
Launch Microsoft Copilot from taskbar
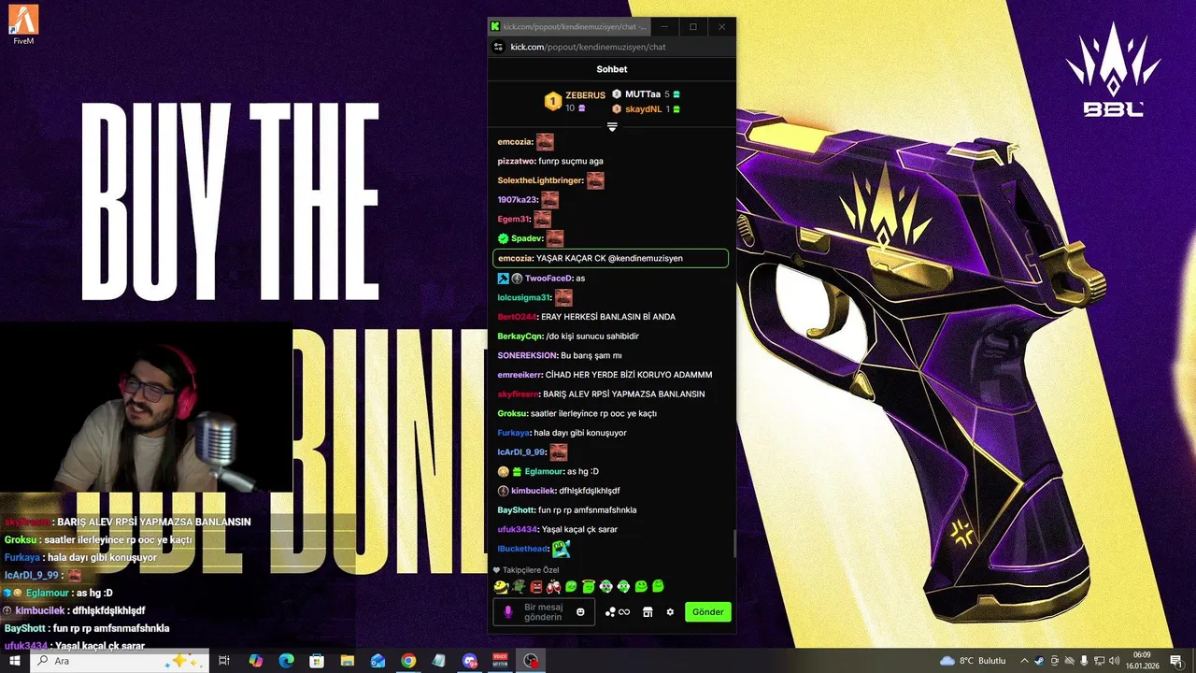[x=255, y=661]
